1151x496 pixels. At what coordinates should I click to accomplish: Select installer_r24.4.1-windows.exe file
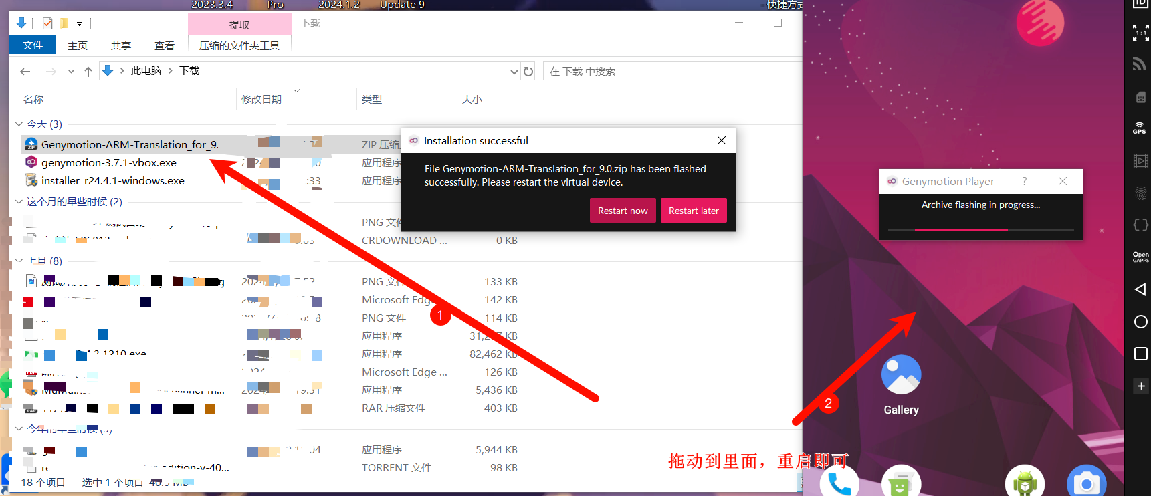click(113, 180)
